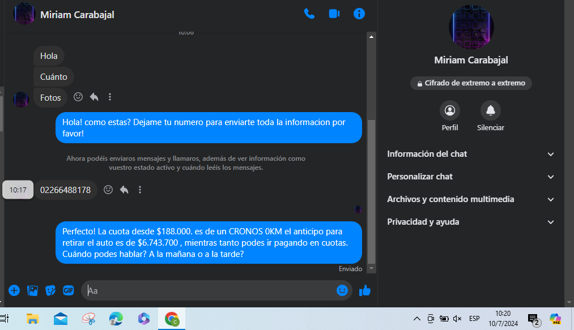Open File Explorer from the taskbar
This screenshot has width=574, height=330.
[33, 319]
